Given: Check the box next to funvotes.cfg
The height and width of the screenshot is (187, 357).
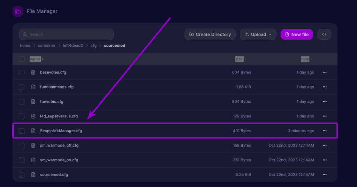Looking at the screenshot, I should coord(22,102).
